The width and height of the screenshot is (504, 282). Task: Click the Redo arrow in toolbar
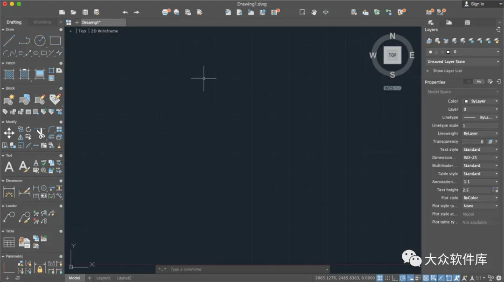[137, 12]
